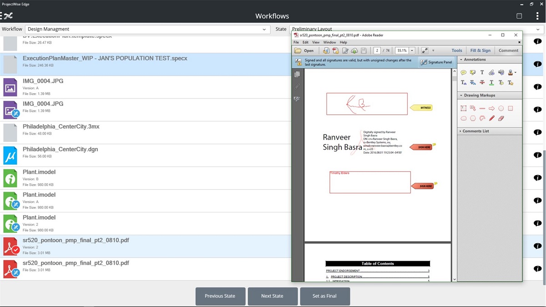
Task: Toggle the Signature Panel in Adobe Reader
Action: click(436, 62)
